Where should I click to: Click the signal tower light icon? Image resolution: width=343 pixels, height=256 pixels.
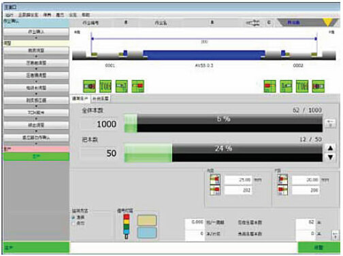pyautogui.click(x=127, y=226)
